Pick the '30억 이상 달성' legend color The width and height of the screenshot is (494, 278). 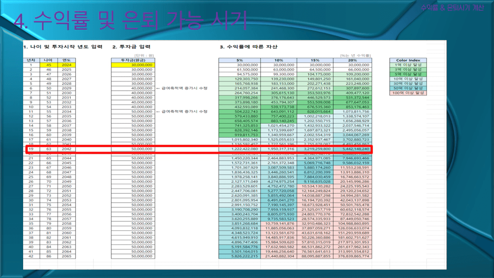click(x=408, y=84)
